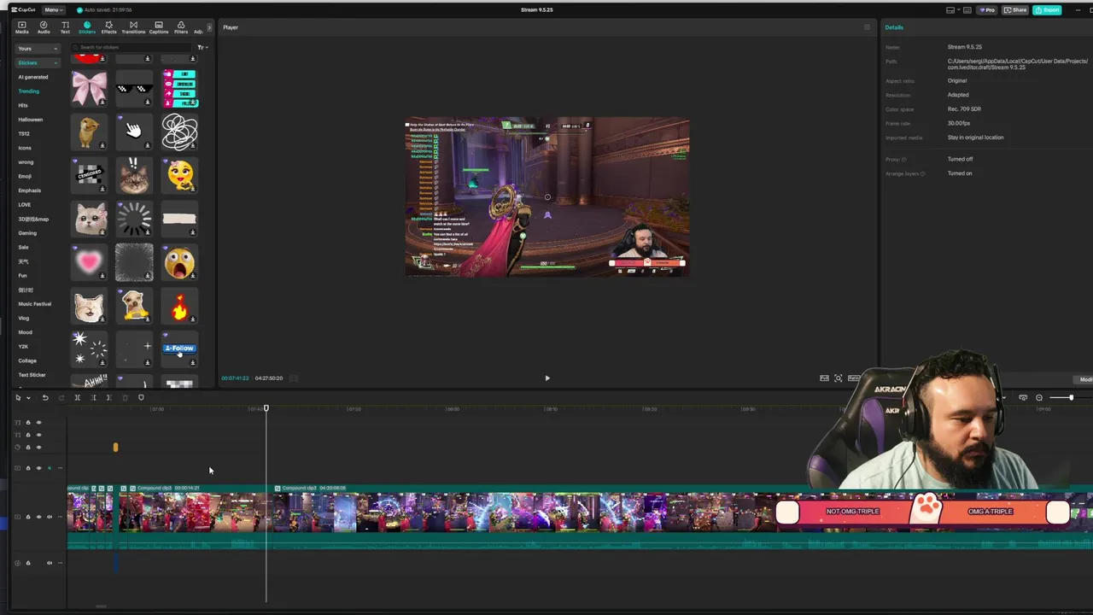Open the Player panel hamburger menu
Image resolution: width=1093 pixels, height=615 pixels.
(867, 27)
